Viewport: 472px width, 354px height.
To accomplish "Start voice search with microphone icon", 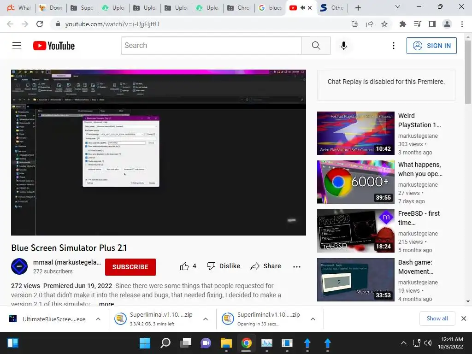I will pos(344,46).
